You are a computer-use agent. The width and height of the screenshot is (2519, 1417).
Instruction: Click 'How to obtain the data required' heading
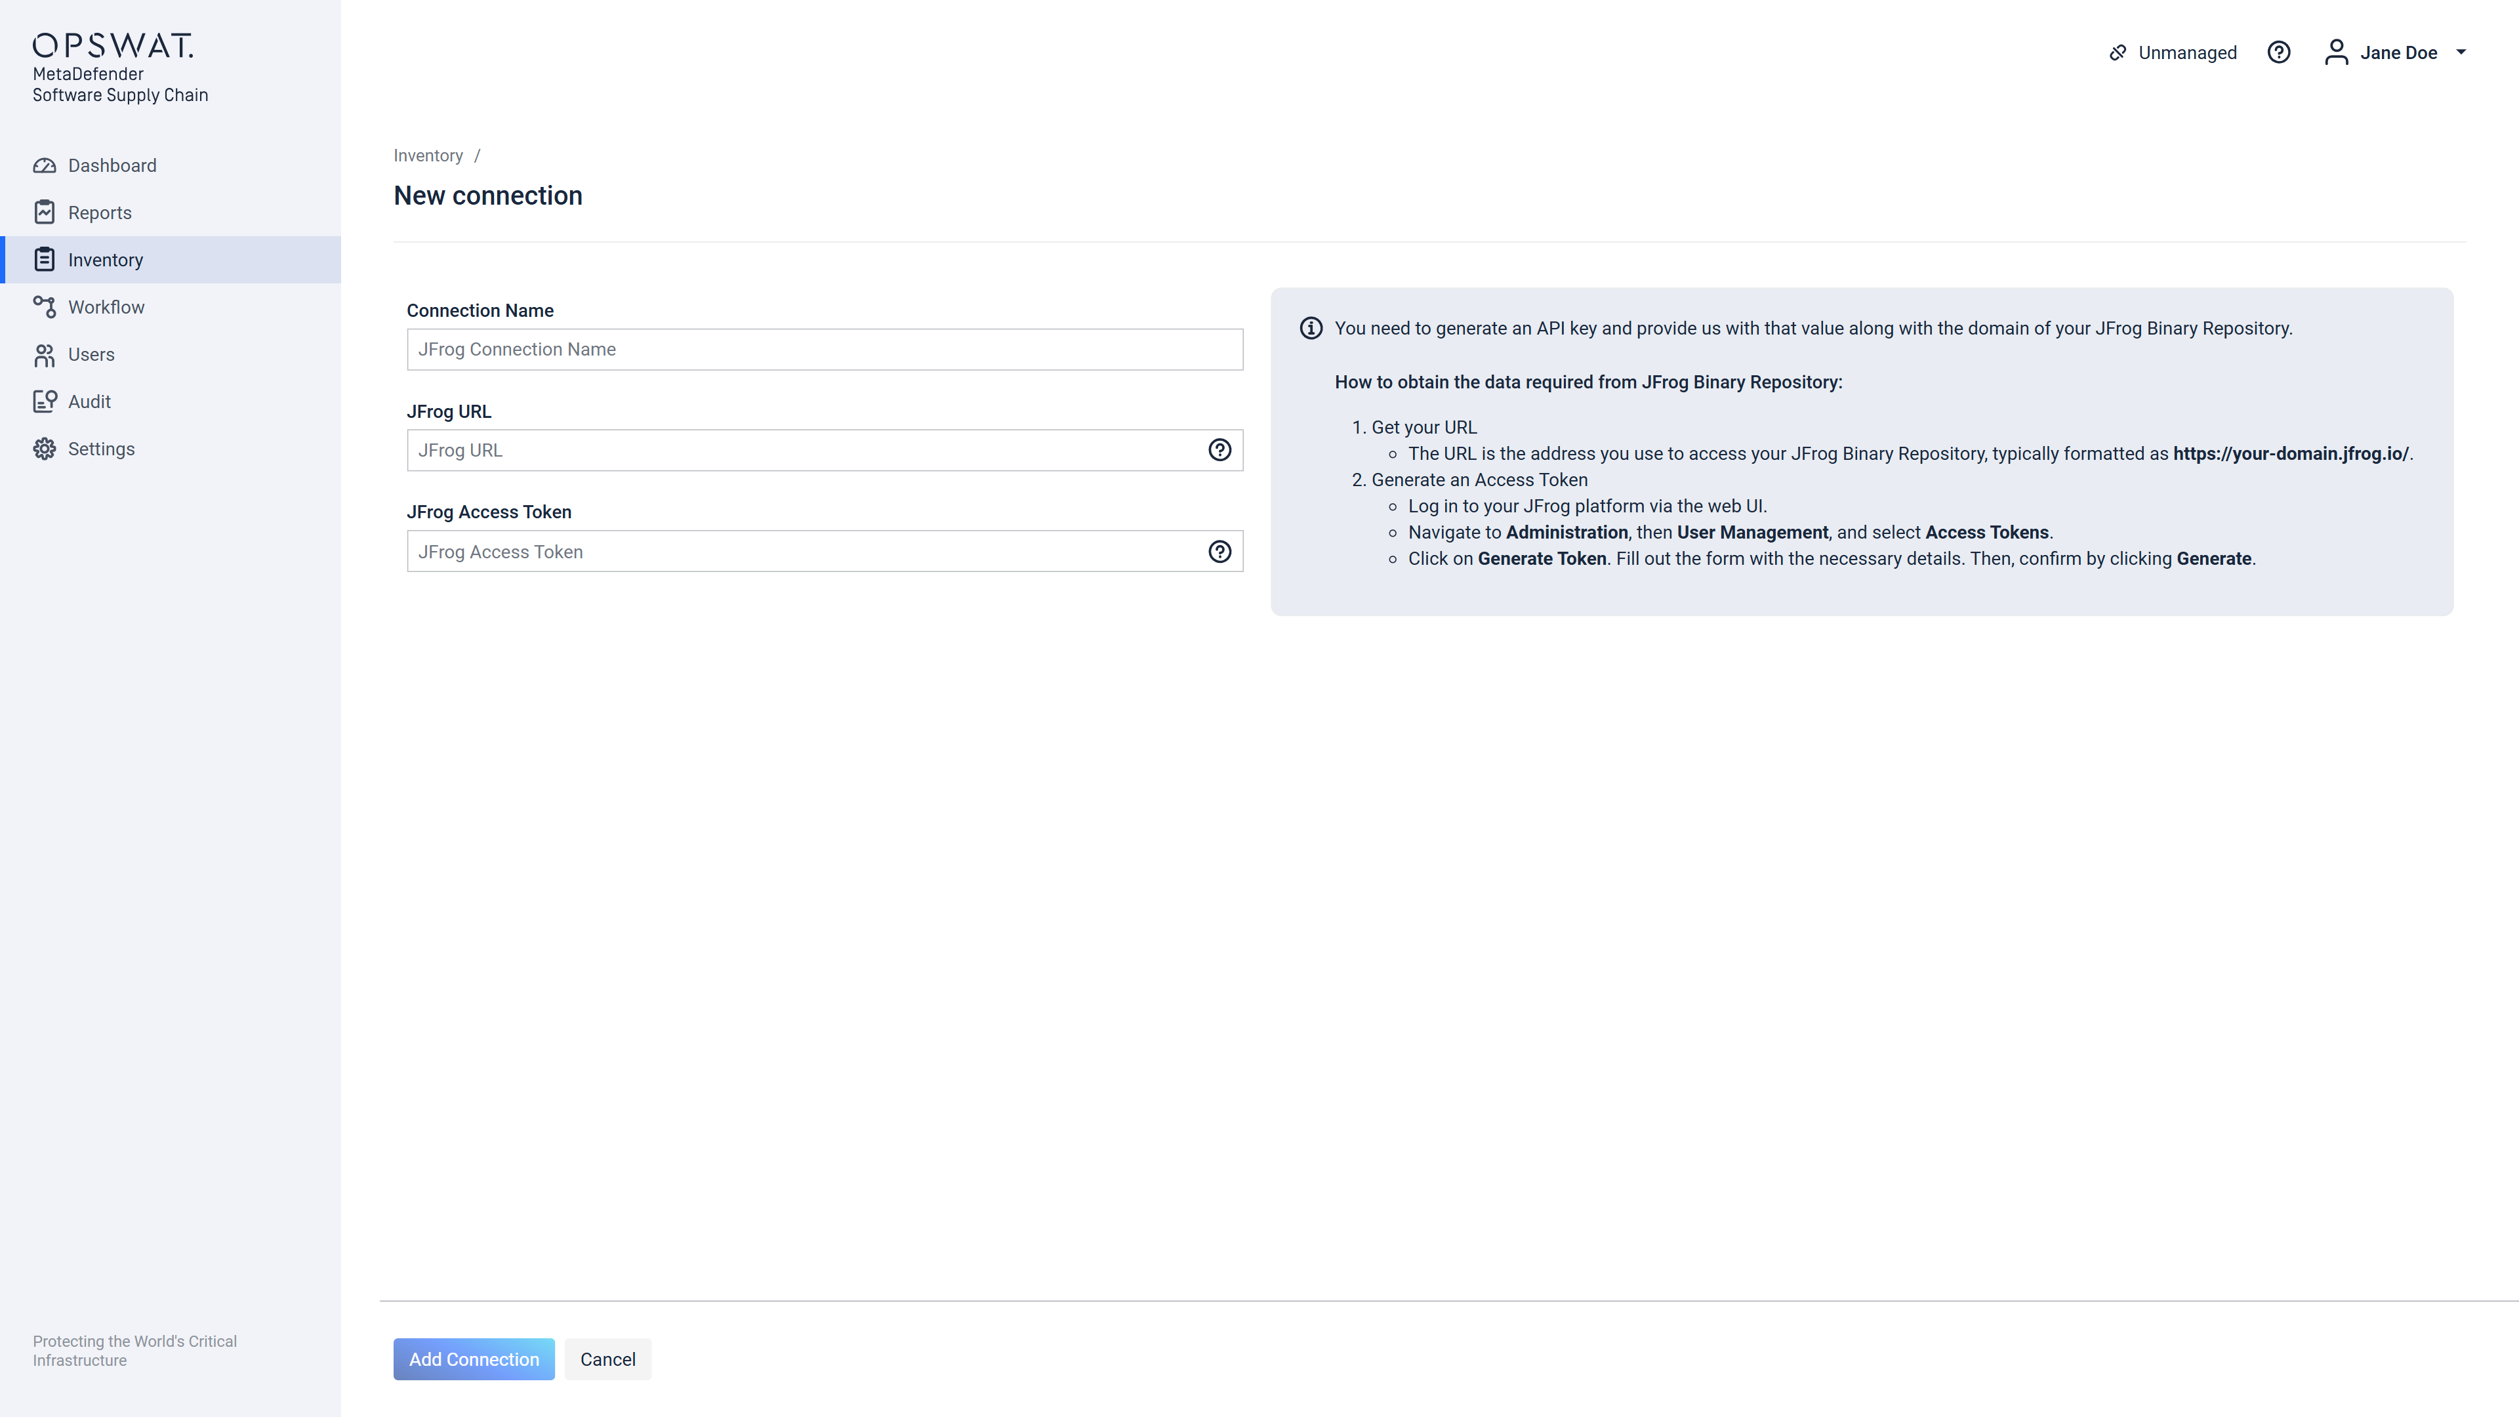click(x=1588, y=382)
